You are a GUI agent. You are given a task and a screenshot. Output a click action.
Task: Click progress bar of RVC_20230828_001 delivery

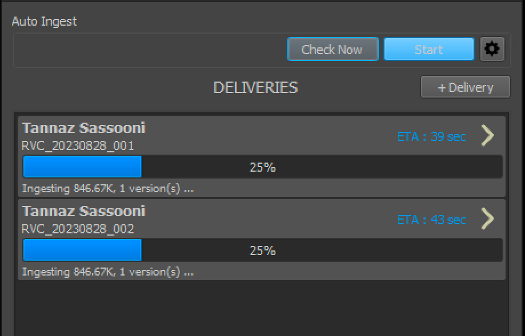[263, 167]
